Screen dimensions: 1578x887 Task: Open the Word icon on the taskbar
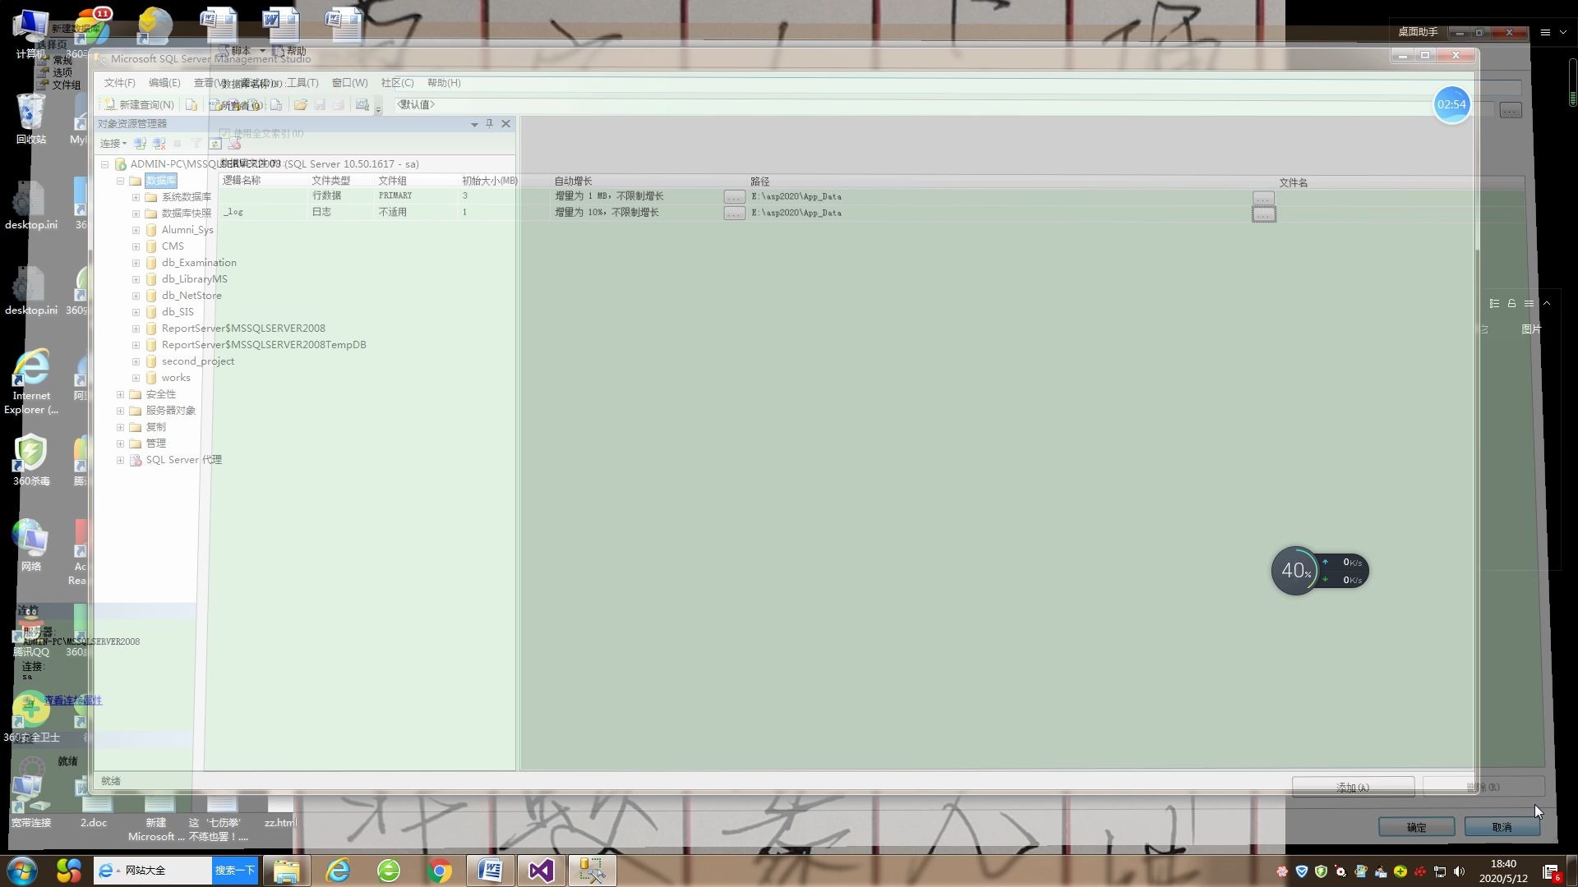click(490, 871)
